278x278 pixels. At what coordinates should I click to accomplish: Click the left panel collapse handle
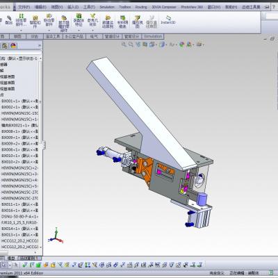point(44,145)
